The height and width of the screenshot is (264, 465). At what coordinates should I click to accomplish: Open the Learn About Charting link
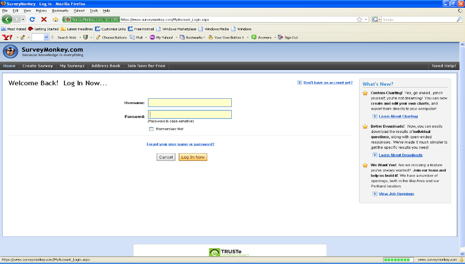tap(398, 116)
